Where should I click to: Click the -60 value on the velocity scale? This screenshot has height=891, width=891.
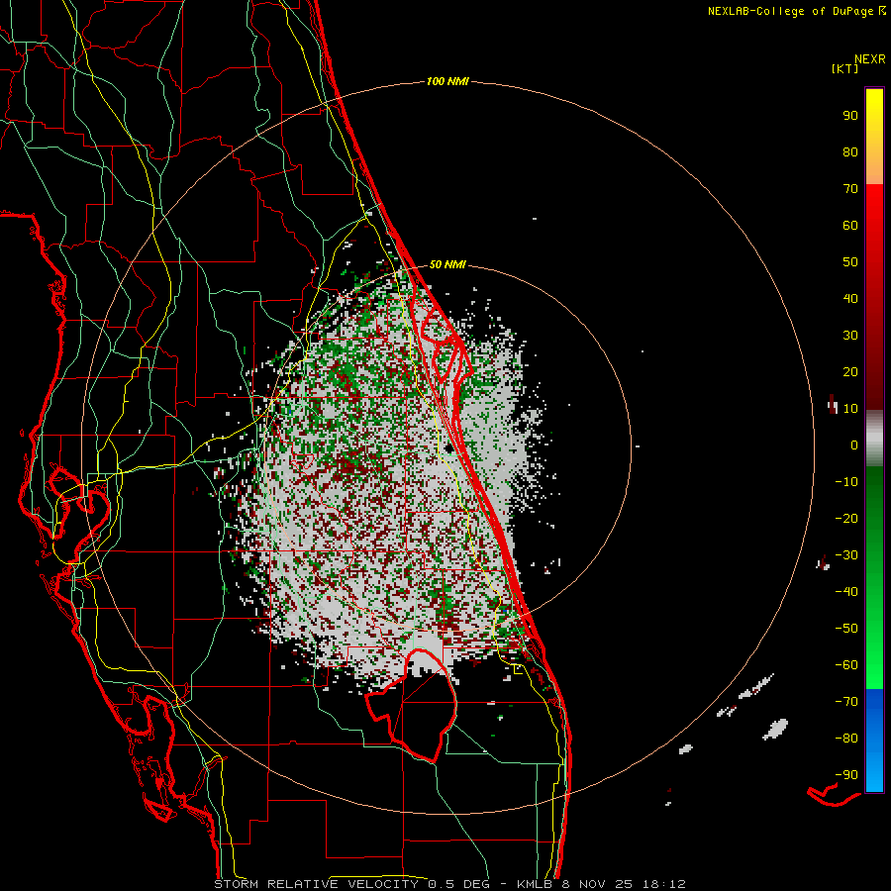click(x=846, y=665)
